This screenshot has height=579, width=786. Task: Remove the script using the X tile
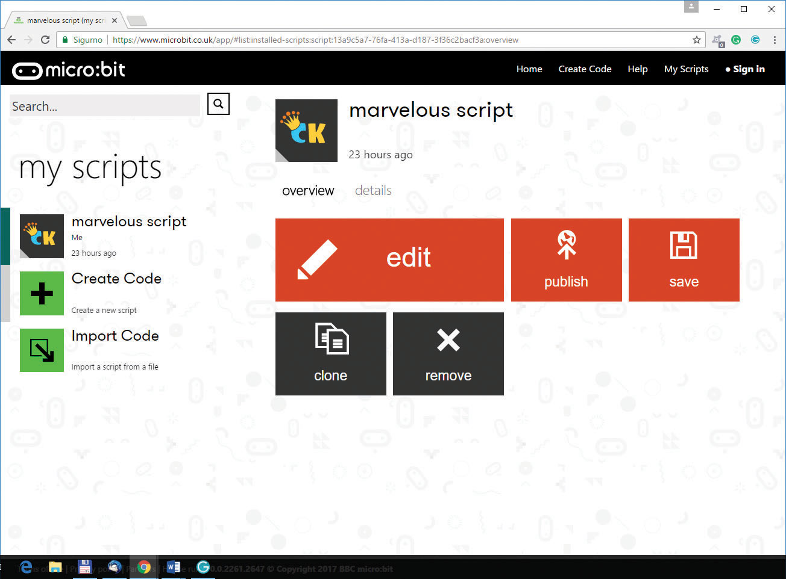point(448,353)
